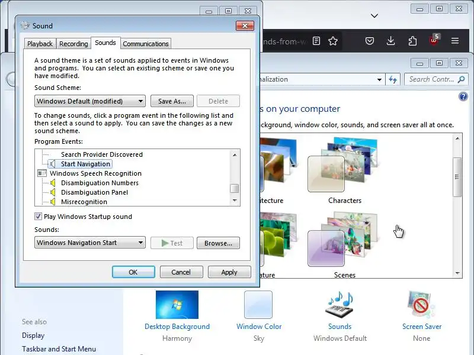The image size is (474, 355).
Task: Click Apply in Sound dialog
Action: (x=229, y=272)
